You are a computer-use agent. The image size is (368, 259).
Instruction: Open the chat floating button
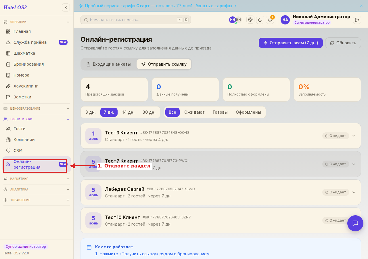click(355, 223)
